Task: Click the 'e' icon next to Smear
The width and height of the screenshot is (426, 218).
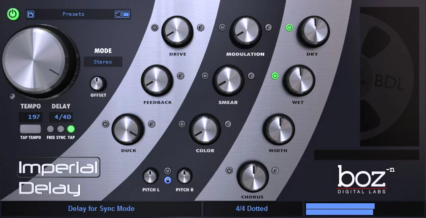Action: tap(251, 76)
